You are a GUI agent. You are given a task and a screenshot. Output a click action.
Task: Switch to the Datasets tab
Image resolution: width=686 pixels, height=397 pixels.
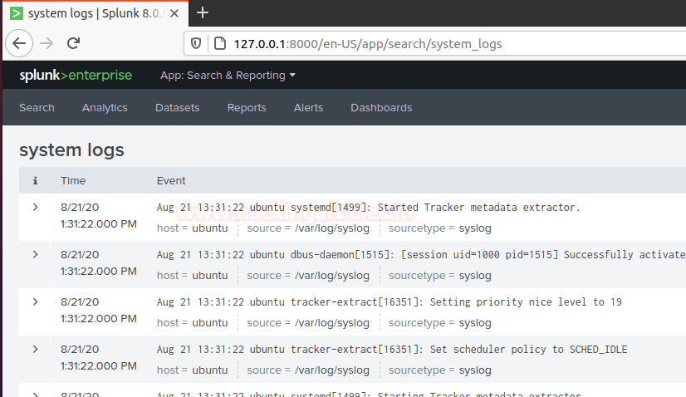[177, 108]
